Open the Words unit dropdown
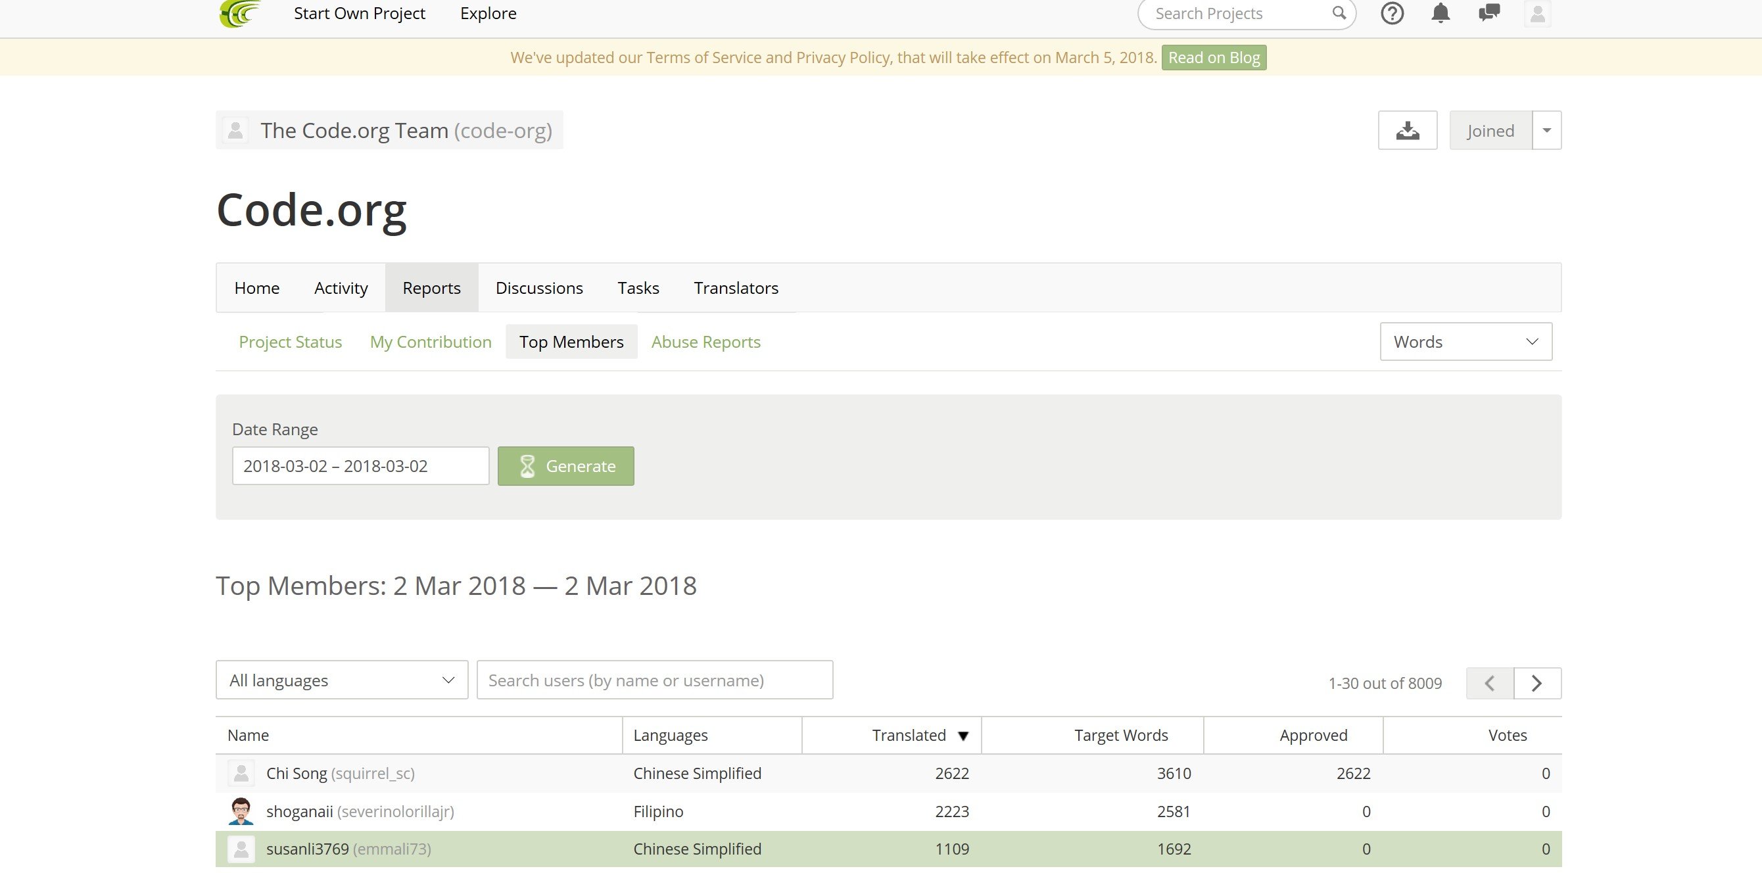Viewport: 1762px width, 873px height. pyautogui.click(x=1466, y=341)
